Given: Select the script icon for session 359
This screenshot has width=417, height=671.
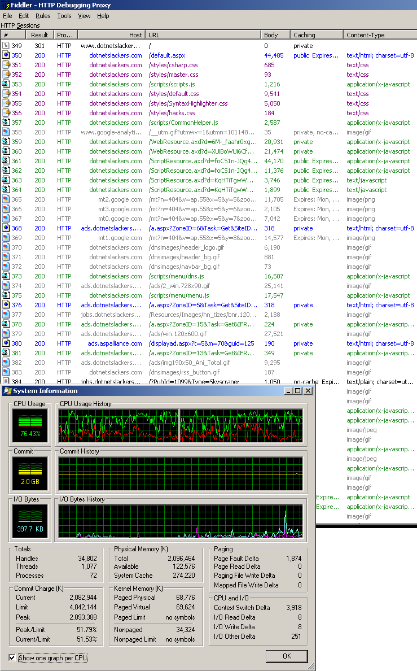Looking at the screenshot, I should pyautogui.click(x=6, y=142).
